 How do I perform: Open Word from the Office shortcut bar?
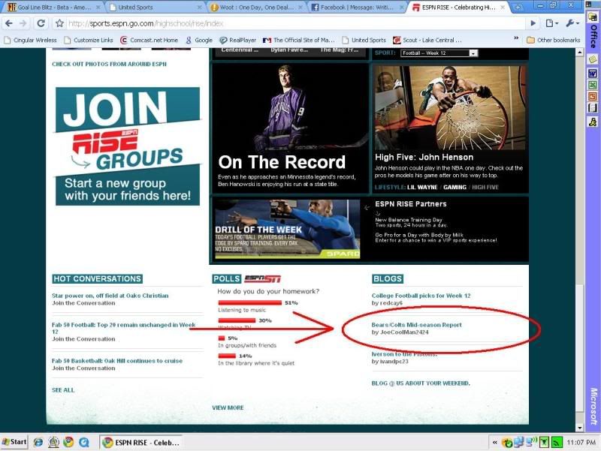point(593,72)
